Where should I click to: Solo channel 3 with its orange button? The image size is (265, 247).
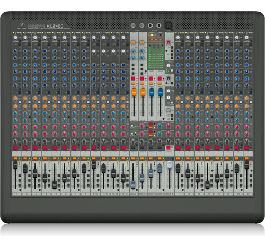click(x=35, y=158)
